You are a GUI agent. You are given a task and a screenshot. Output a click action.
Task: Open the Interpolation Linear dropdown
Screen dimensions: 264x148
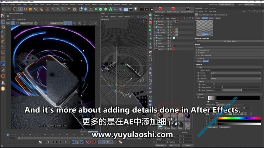click(x=224, y=105)
